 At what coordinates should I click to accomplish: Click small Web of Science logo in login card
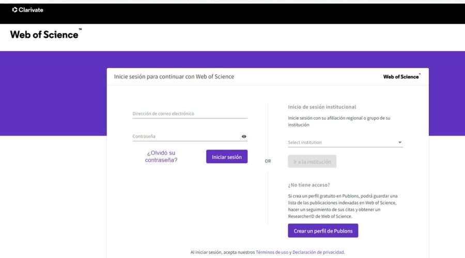point(401,76)
